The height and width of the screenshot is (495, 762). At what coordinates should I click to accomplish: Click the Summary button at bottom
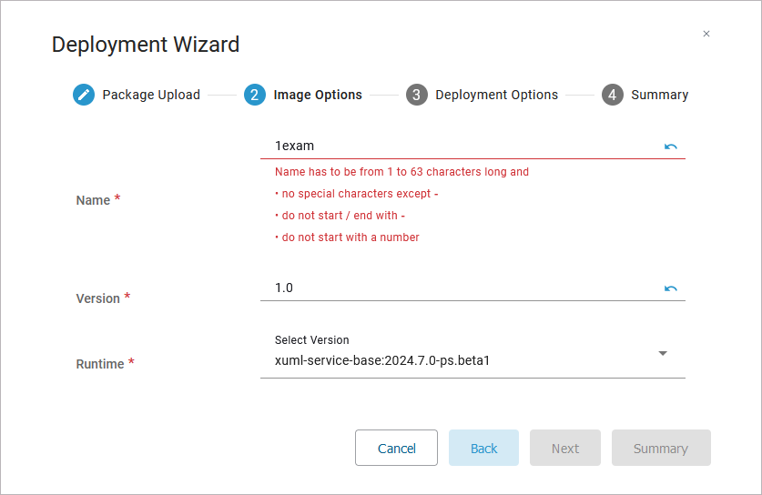pos(661,448)
